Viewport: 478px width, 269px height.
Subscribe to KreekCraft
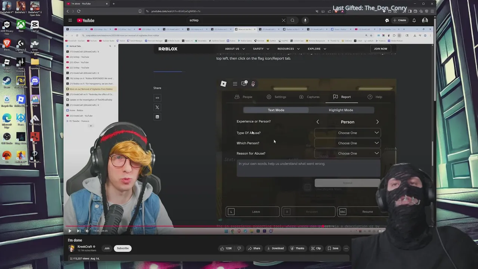(x=122, y=248)
